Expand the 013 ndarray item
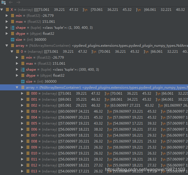 22,171
